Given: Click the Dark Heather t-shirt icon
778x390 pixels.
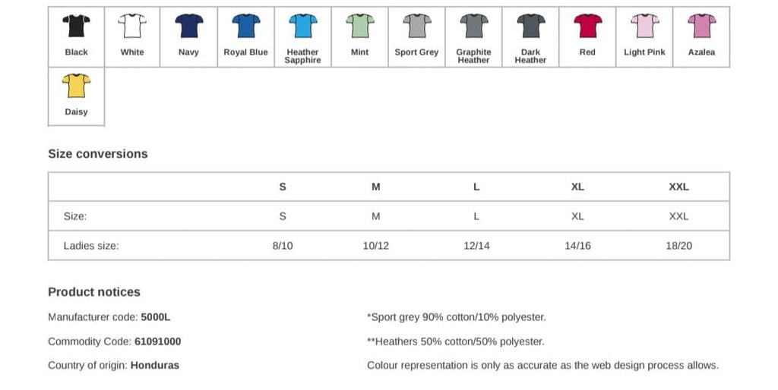Looking at the screenshot, I should (531, 26).
